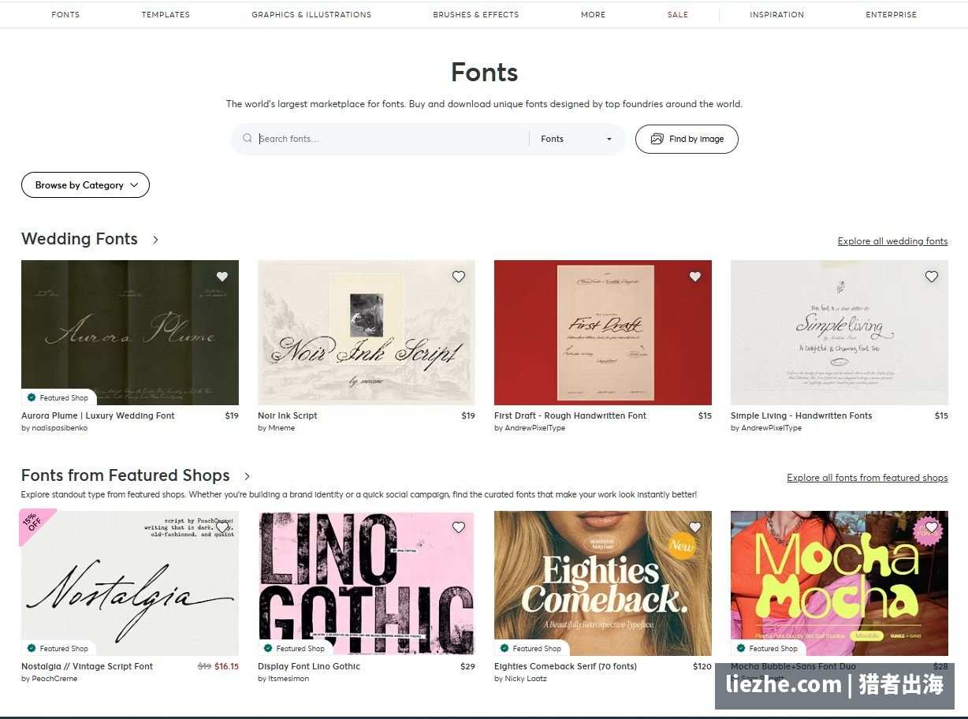Open the INSPIRATION nav link
Image resolution: width=968 pixels, height=719 pixels.
pos(777,14)
